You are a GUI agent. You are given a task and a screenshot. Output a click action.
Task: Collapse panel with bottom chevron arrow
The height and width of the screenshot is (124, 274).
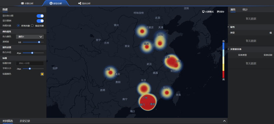(x=225, y=121)
